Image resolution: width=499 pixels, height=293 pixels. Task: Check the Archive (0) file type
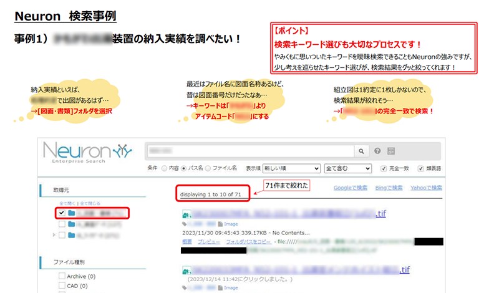point(62,276)
